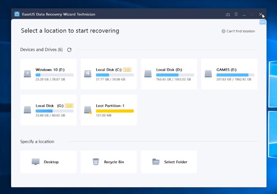Click the Windows drive icon for Local Disk (C:)

(x=87, y=74)
